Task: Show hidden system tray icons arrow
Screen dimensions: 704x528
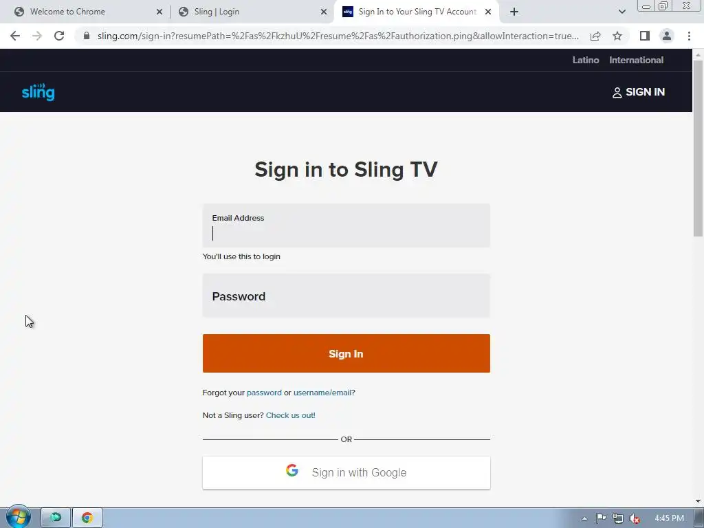Action: pyautogui.click(x=584, y=518)
